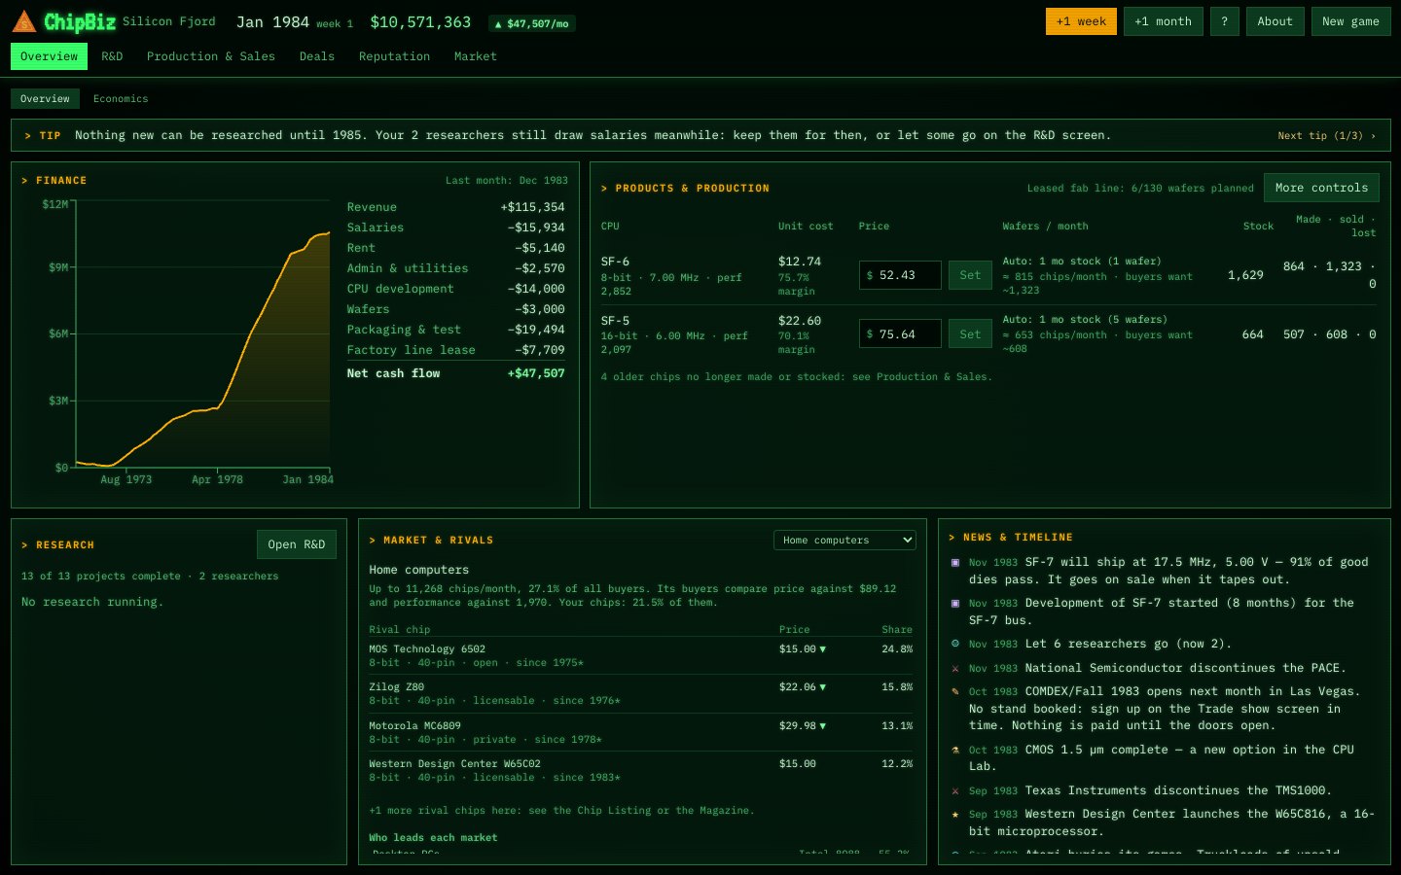
Task: Click Open R&D button
Action: 297,544
